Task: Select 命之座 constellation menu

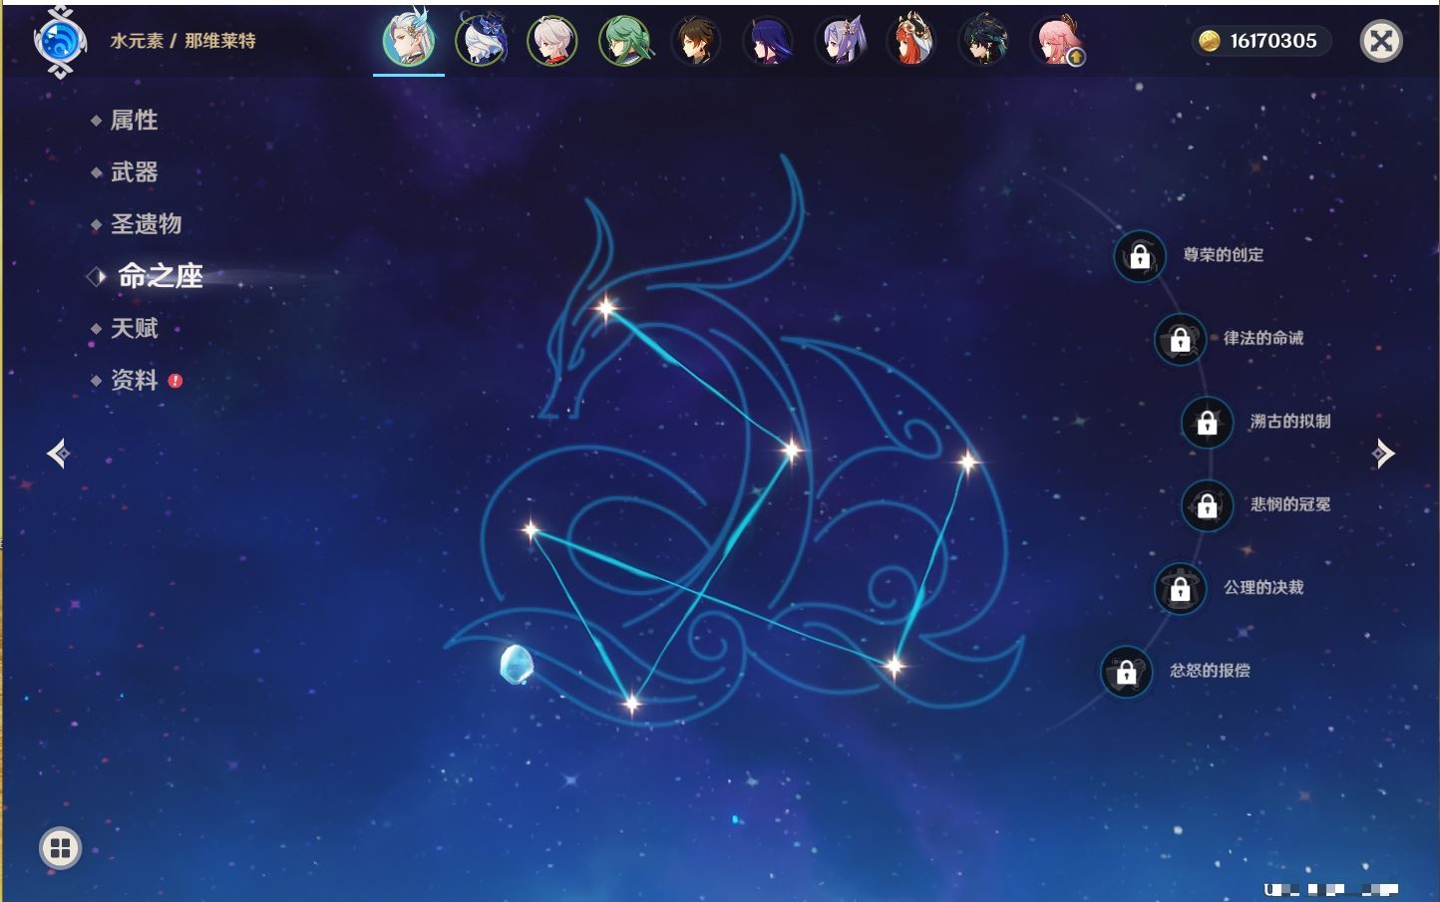Action: (160, 276)
